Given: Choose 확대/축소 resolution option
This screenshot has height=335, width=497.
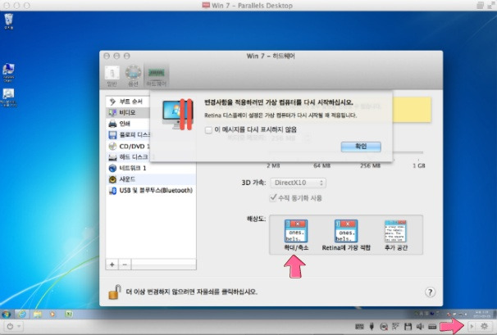Looking at the screenshot, I should click(x=296, y=235).
